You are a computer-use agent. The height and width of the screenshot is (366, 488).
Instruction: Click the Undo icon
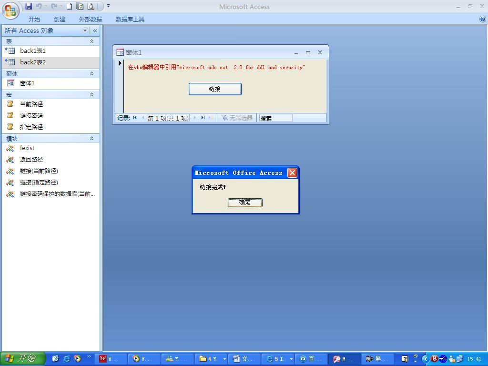click(x=39, y=6)
